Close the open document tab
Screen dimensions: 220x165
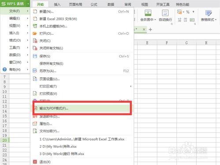coord(144,29)
